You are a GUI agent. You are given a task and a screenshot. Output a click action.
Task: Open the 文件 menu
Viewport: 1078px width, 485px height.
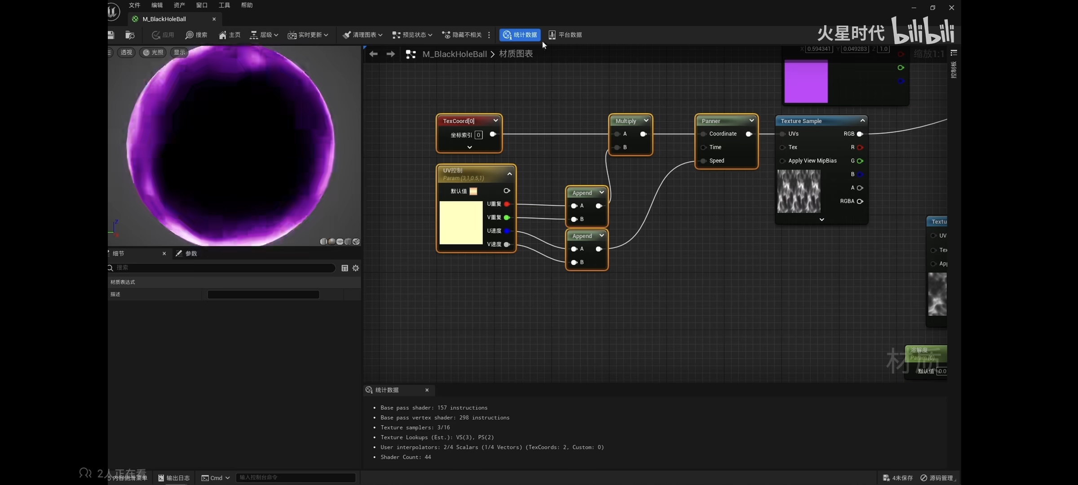pyautogui.click(x=134, y=5)
